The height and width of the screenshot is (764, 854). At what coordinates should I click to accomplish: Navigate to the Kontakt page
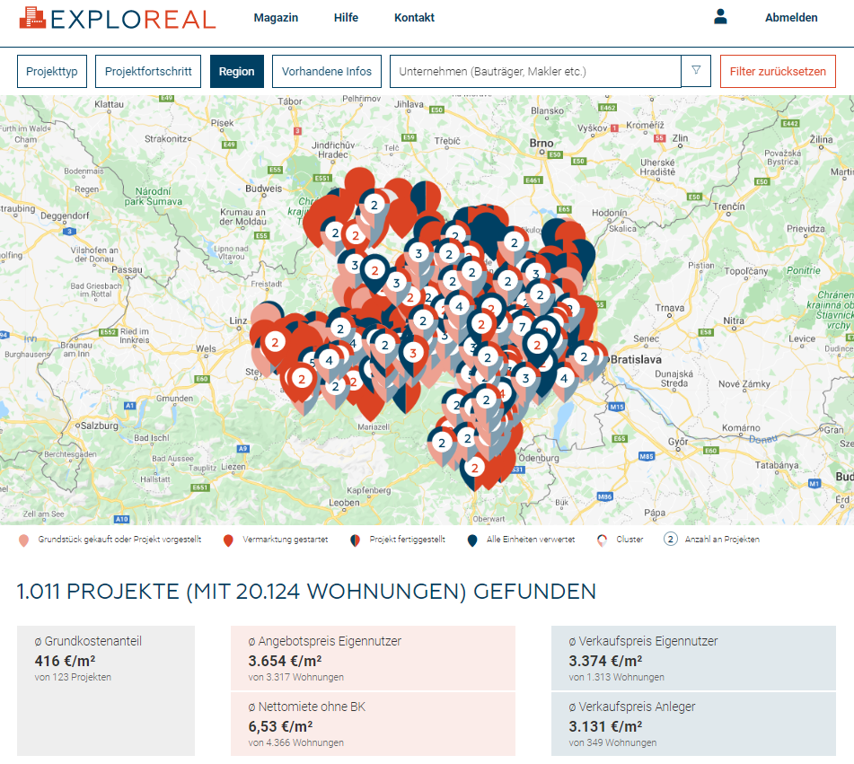pyautogui.click(x=414, y=18)
